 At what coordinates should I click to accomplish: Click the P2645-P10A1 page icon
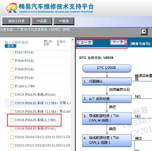12,52
